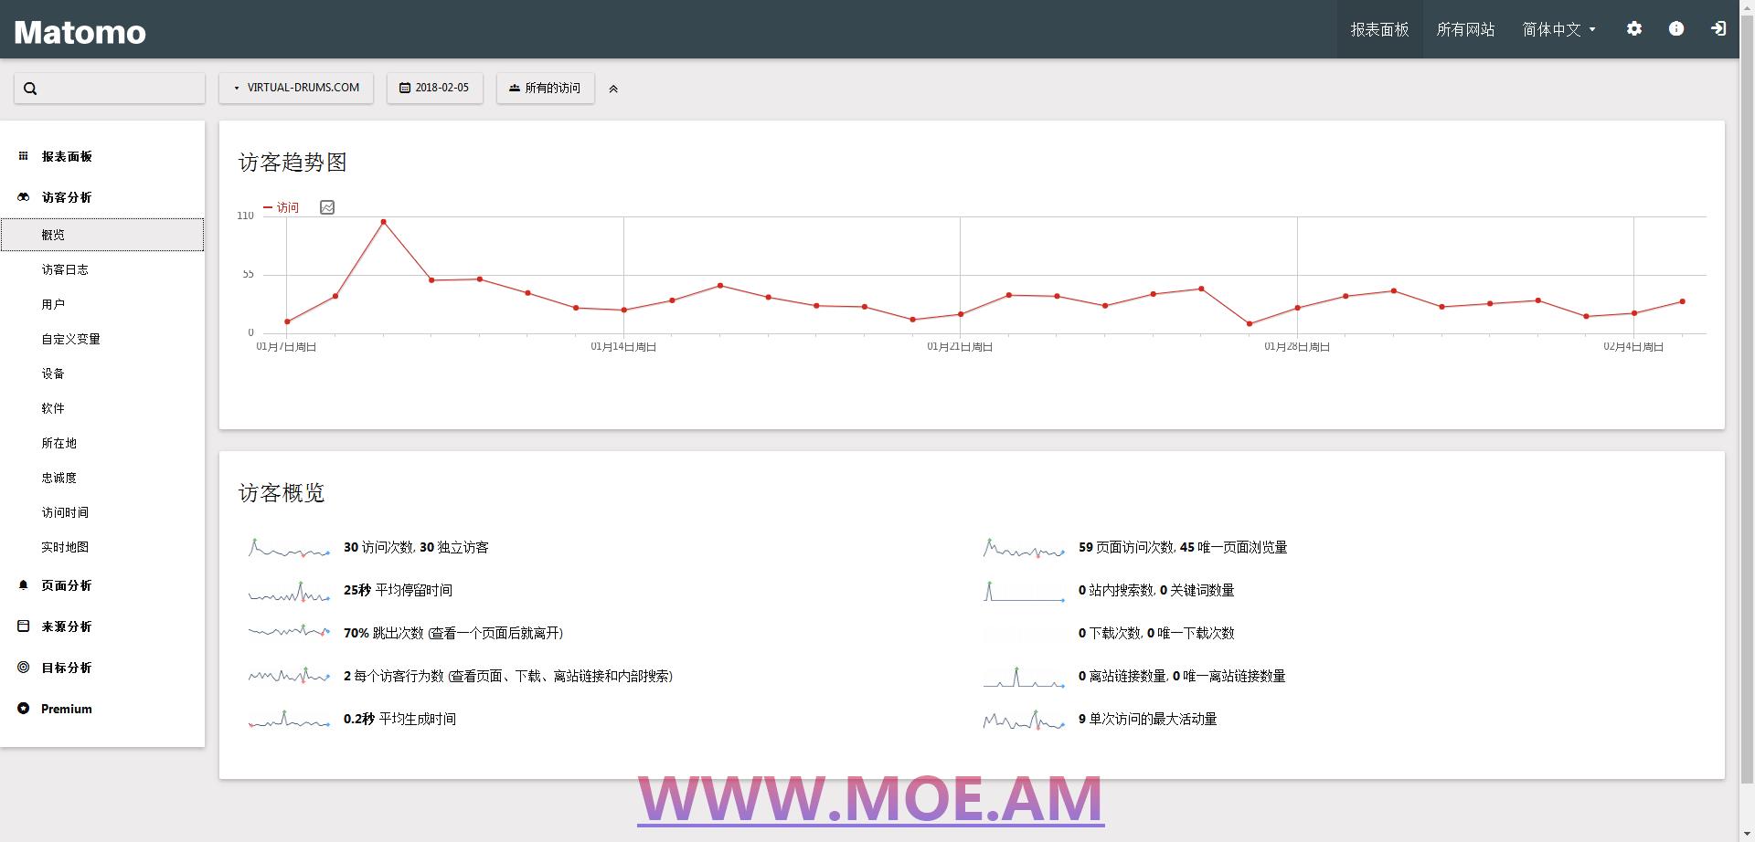
Task: Click the sparkline beside 25秒 平均停留时间
Action: [289, 591]
